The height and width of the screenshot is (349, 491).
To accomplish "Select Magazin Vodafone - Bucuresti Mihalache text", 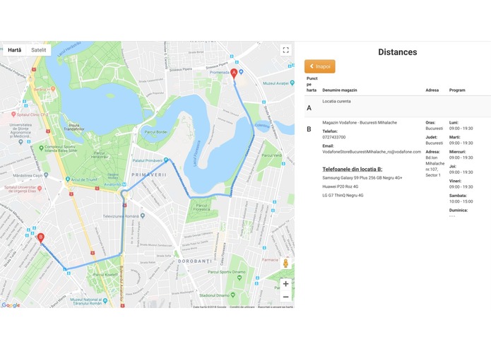I will pos(360,123).
